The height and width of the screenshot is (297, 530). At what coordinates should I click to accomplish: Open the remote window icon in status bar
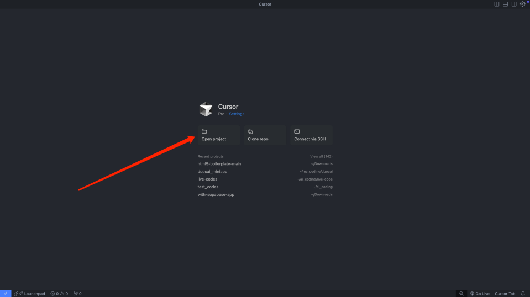(x=6, y=293)
